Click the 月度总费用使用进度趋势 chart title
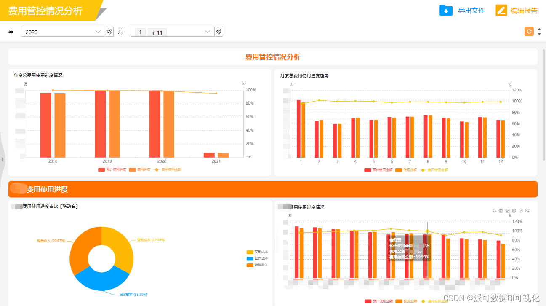The width and height of the screenshot is (546, 306). (x=304, y=75)
